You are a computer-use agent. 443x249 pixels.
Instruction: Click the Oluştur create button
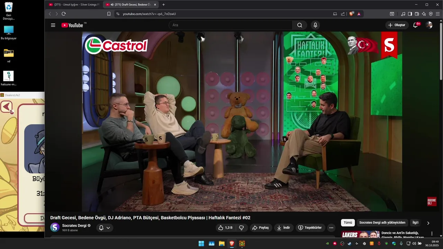point(397,25)
